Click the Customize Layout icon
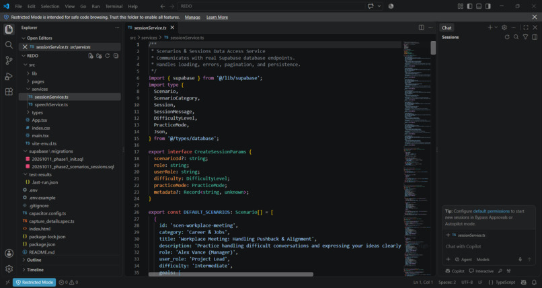The height and width of the screenshot is (288, 542). pos(461,6)
